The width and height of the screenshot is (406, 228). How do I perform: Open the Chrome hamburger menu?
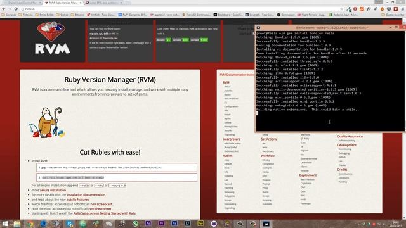403,9
